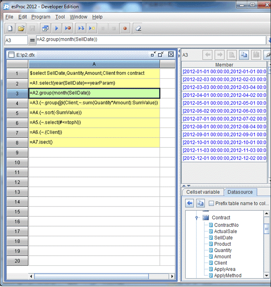This screenshot has height=287, width=271.
Task: Enable Prefix table name to column checkbox
Action: tap(211, 203)
